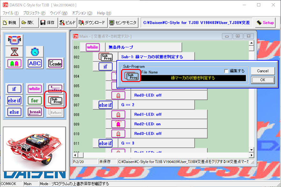The image size is (281, 187).
Task: Select the motor control icon in the palette
Action: [14, 40]
